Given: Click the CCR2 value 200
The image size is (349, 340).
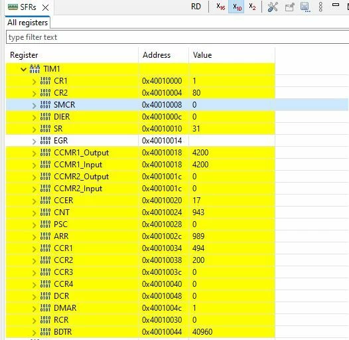Looking at the screenshot, I should [198, 260].
